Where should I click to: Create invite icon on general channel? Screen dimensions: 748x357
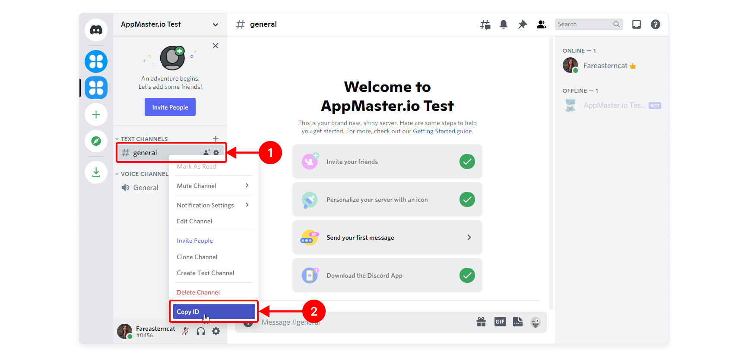pyautogui.click(x=207, y=152)
